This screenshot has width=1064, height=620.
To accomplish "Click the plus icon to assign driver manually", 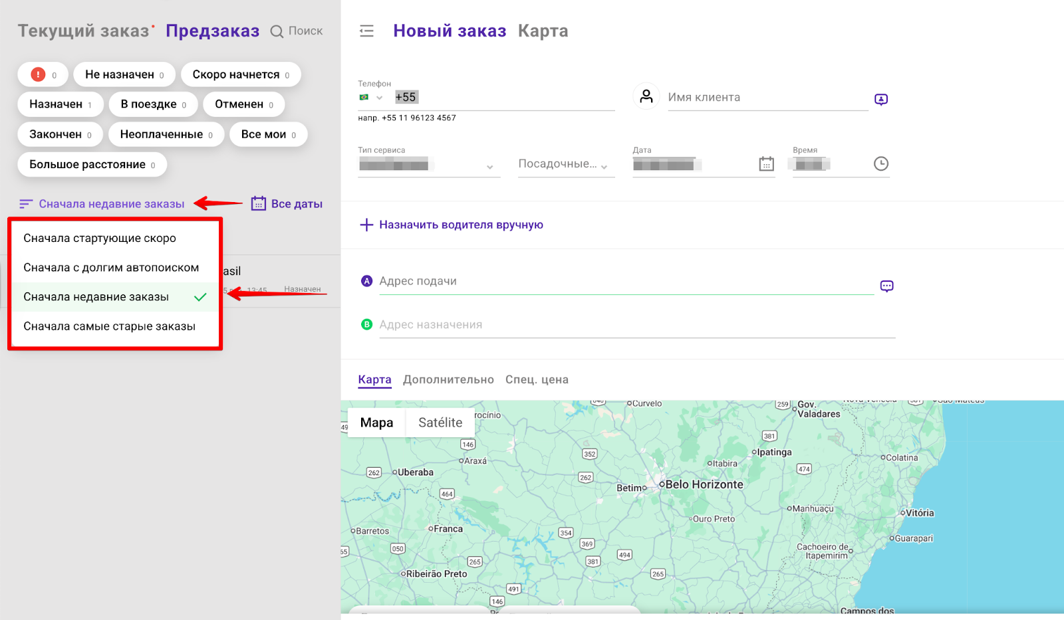I will pos(366,225).
